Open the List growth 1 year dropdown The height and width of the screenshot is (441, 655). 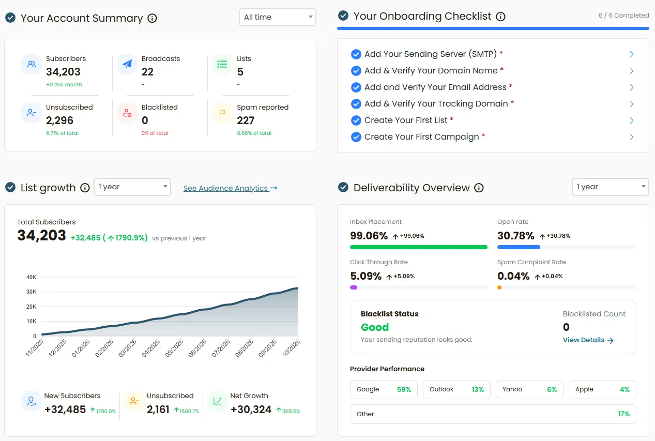[x=132, y=187]
